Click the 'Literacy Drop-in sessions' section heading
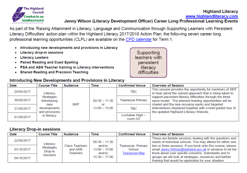 tap(35, 129)
